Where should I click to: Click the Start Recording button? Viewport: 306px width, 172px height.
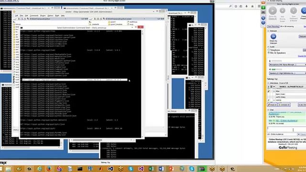[x=273, y=27]
